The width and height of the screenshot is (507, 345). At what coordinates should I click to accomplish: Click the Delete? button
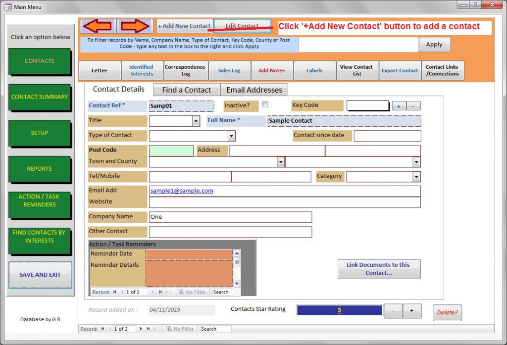(x=447, y=313)
